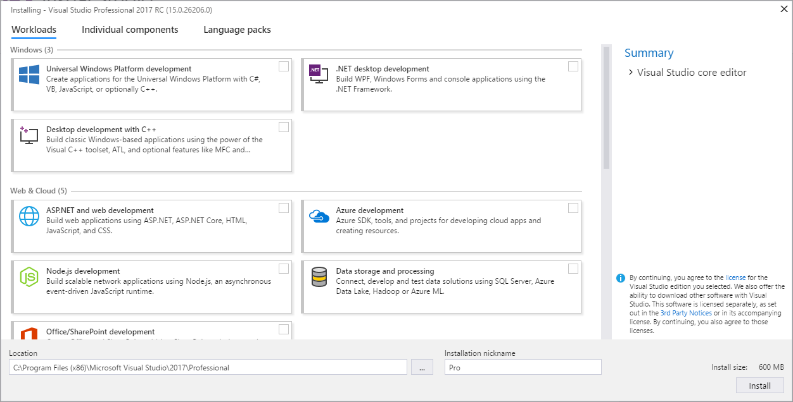Viewport: 793px width, 402px height.
Task: Open the Individual components tab
Action: point(130,30)
